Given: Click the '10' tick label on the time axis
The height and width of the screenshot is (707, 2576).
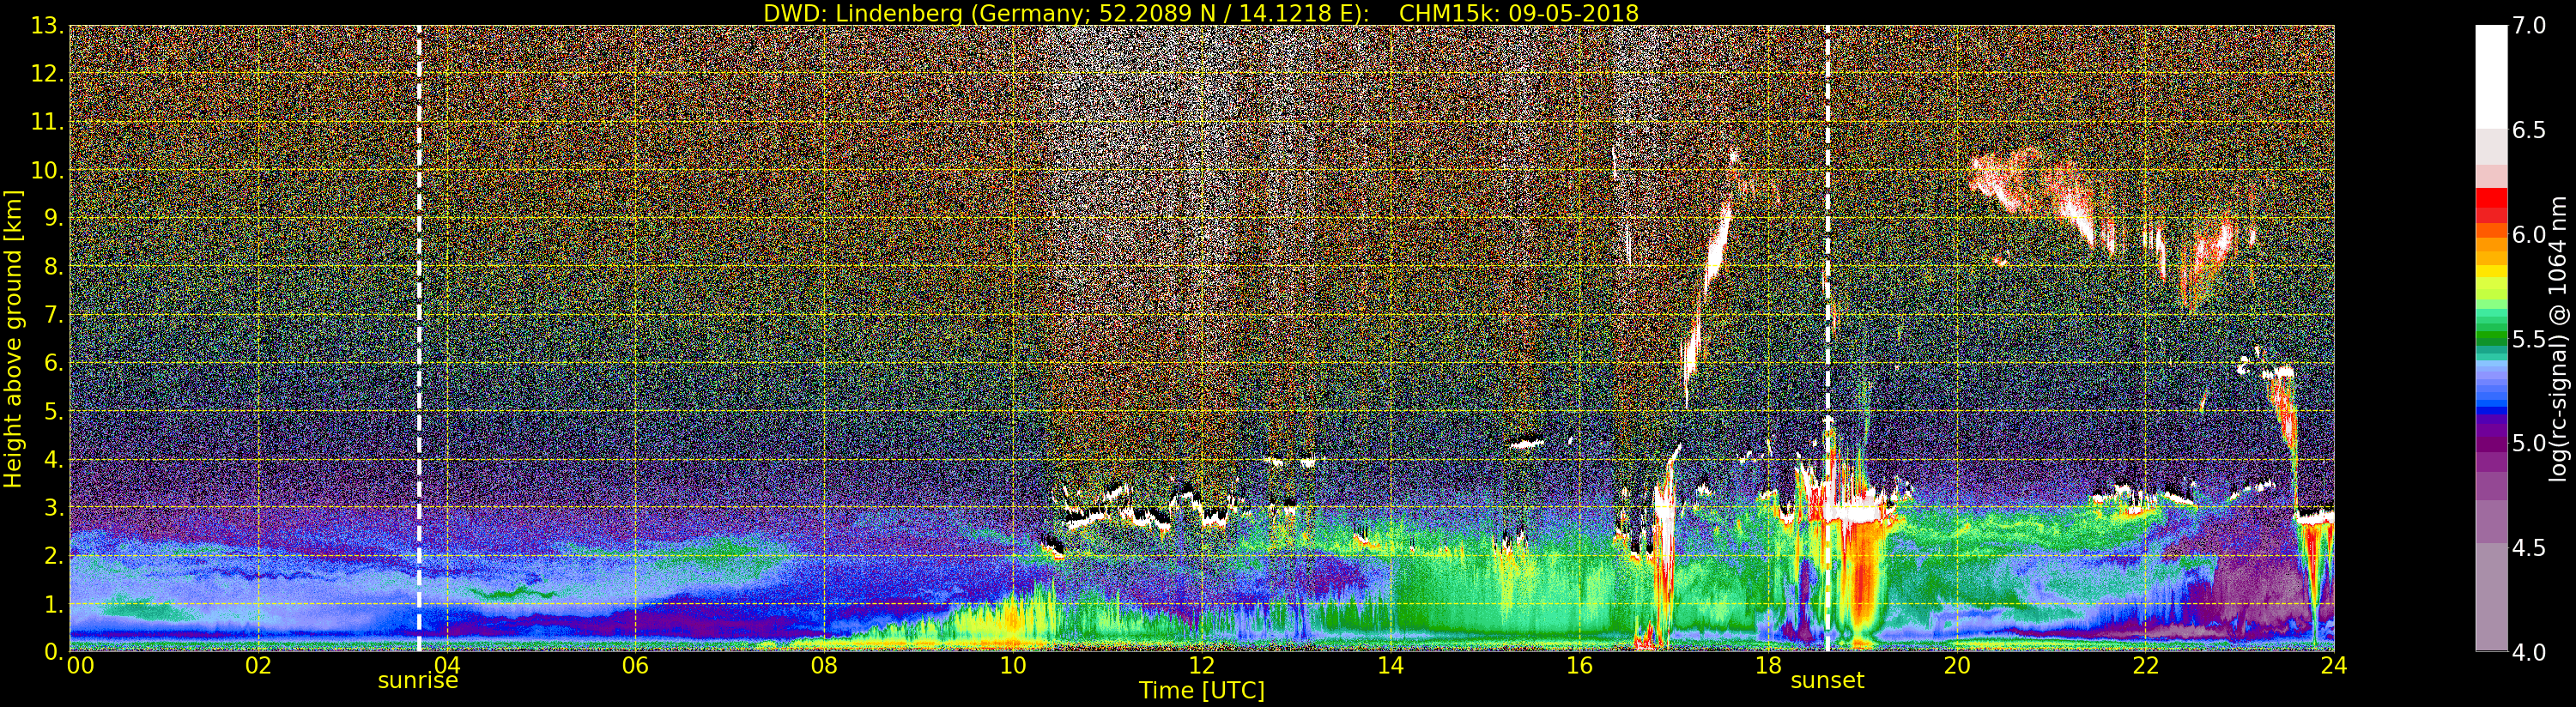Looking at the screenshot, I should click(1013, 666).
